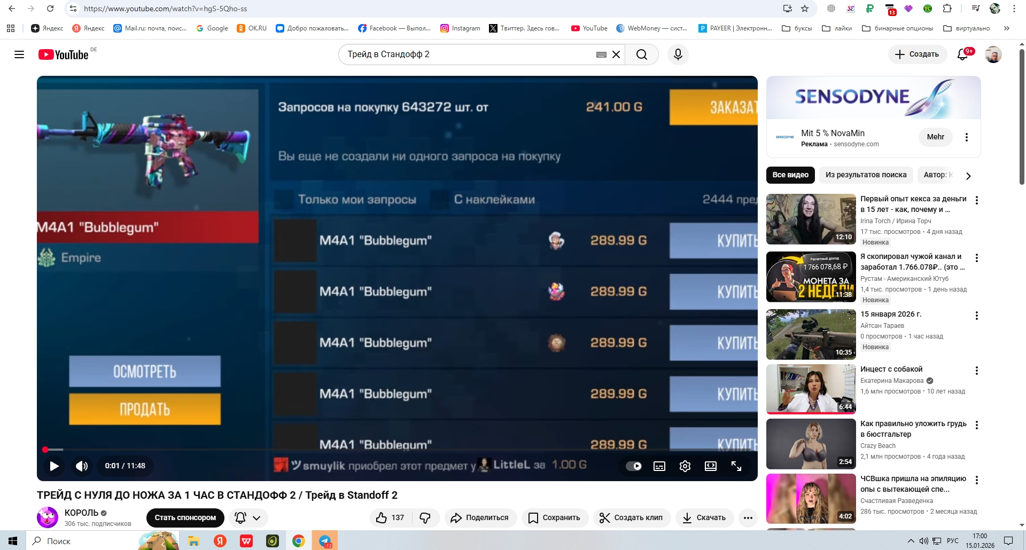1026x550 pixels.
Task: Like the video with 137 likes
Action: click(391, 517)
